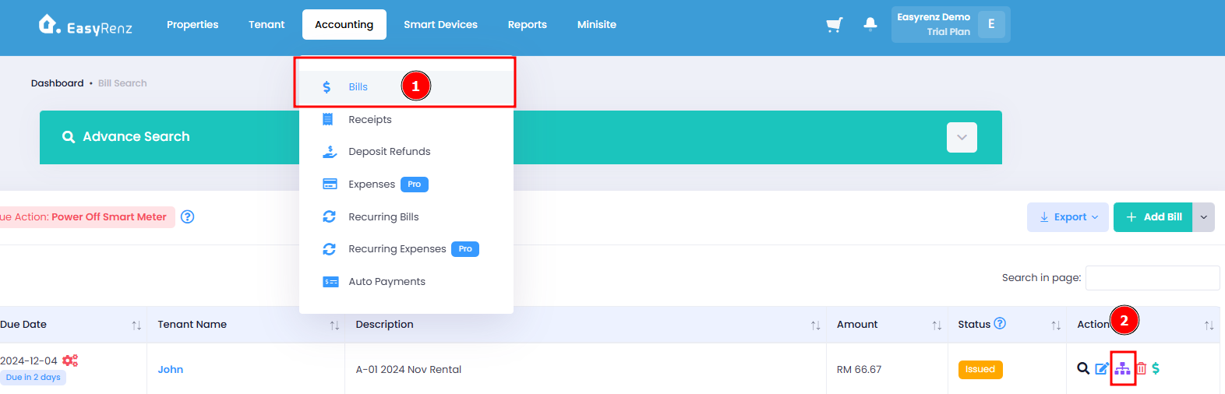
Task: Click the red gears icon beside due date
Action: 70,360
